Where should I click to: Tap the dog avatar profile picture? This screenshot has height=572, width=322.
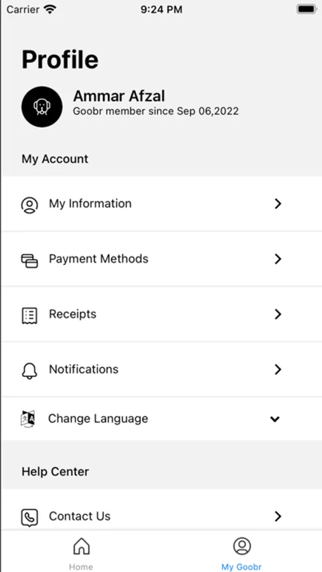[42, 107]
